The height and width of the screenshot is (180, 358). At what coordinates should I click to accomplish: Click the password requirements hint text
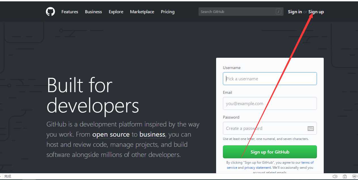[x=266, y=139]
